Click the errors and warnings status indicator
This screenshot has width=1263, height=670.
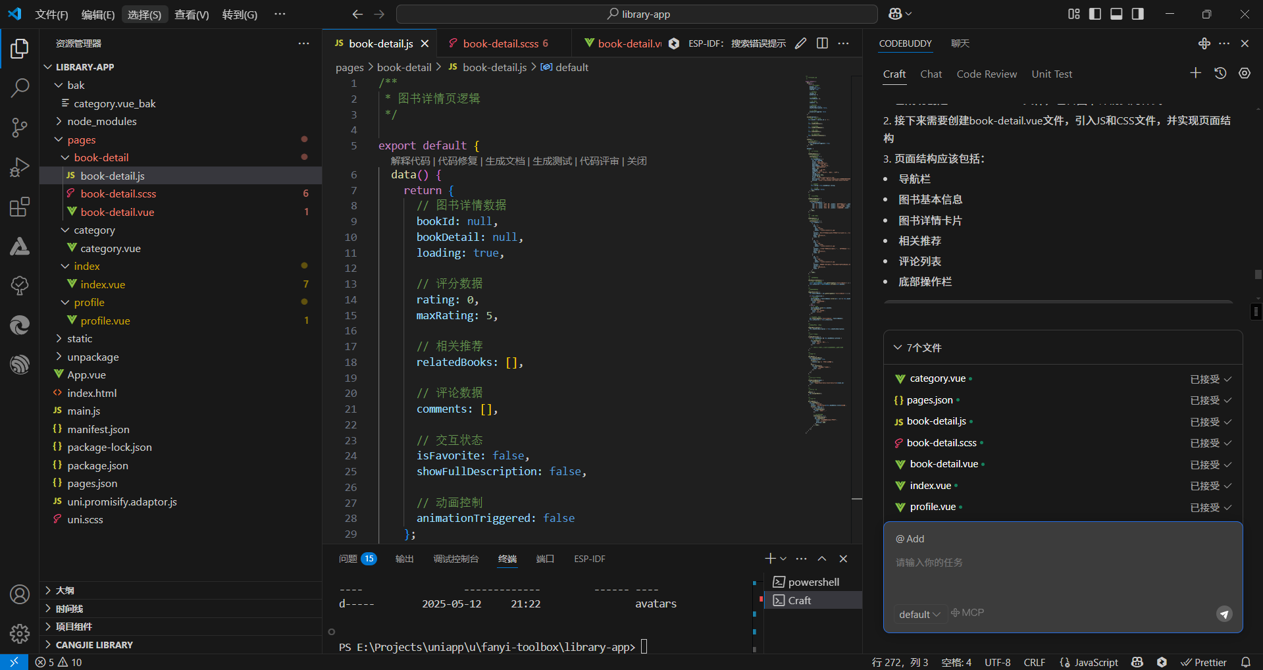(x=59, y=662)
